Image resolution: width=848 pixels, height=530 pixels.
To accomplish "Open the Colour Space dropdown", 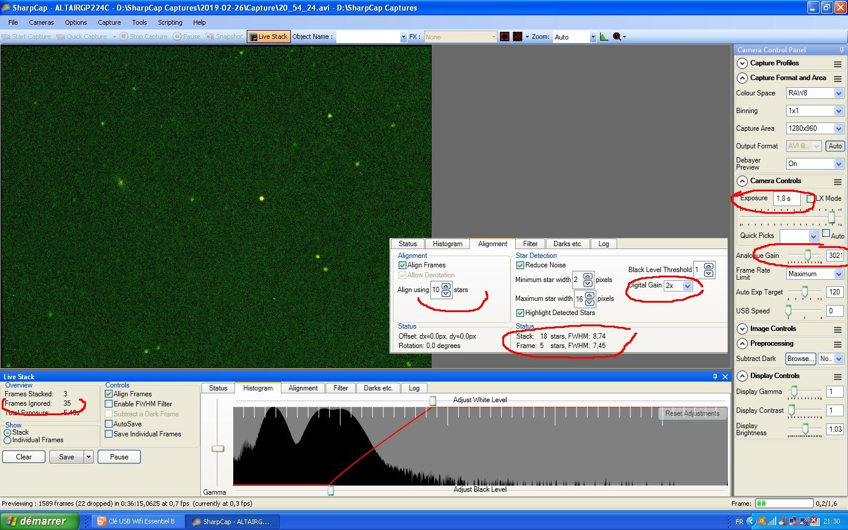I will pos(839,93).
